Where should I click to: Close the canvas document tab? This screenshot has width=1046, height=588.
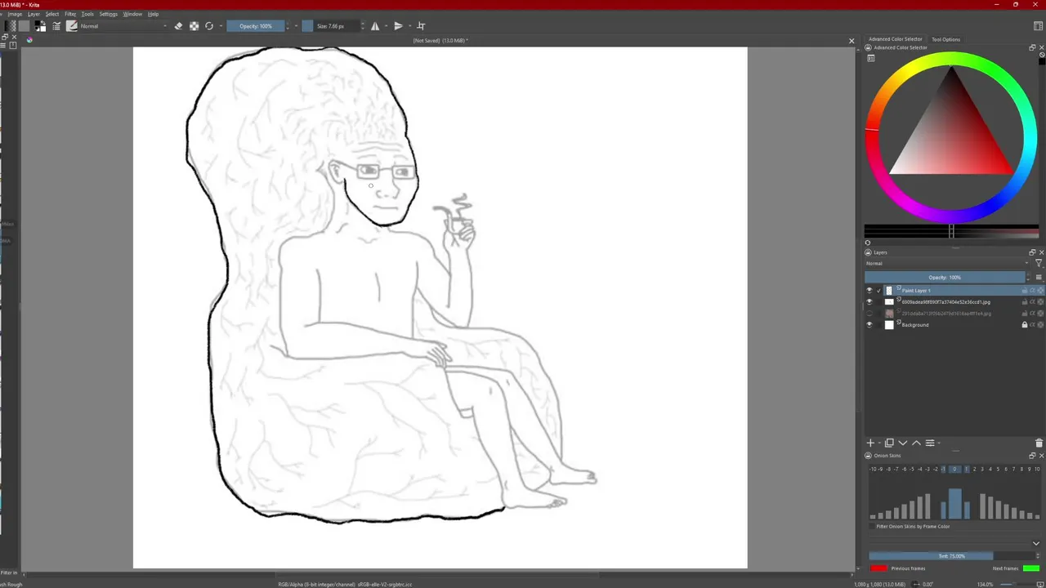(852, 41)
